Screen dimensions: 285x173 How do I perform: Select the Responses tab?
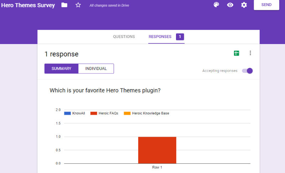tap(160, 37)
